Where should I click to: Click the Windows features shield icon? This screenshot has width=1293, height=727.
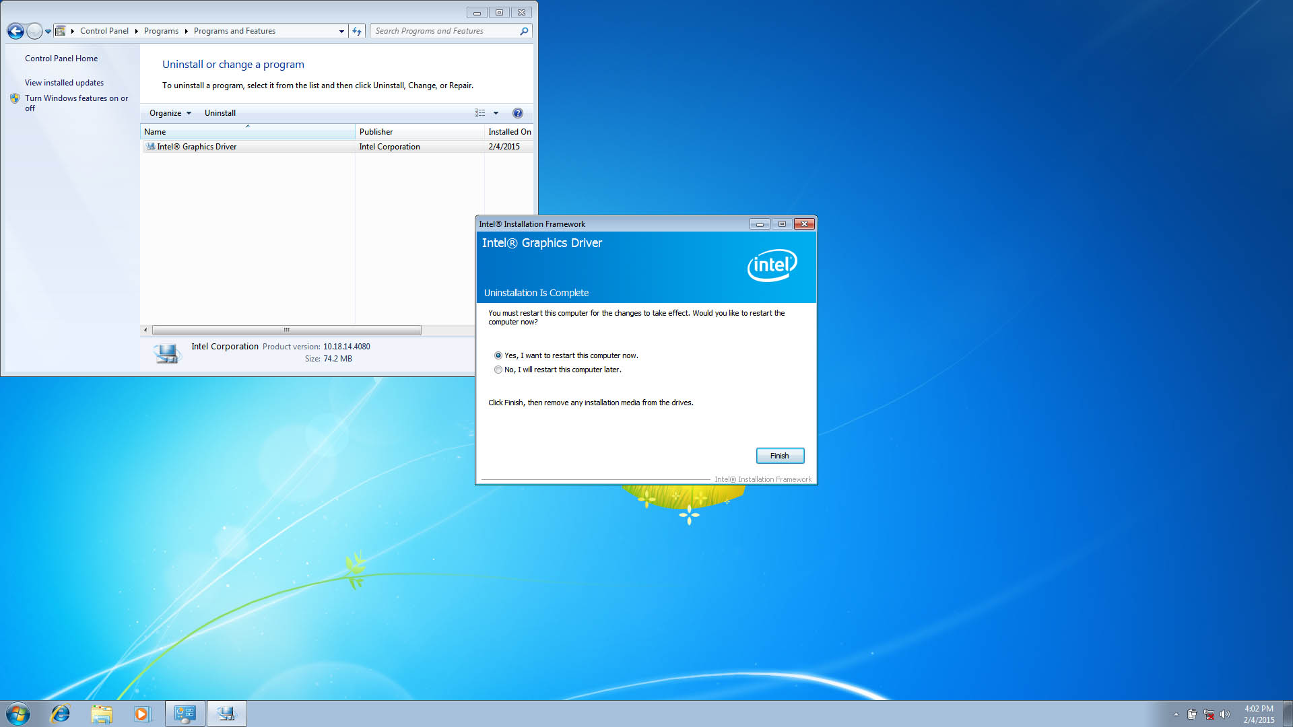[15, 98]
